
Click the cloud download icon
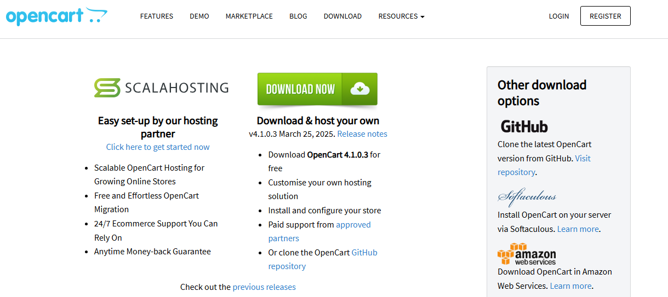coord(360,89)
